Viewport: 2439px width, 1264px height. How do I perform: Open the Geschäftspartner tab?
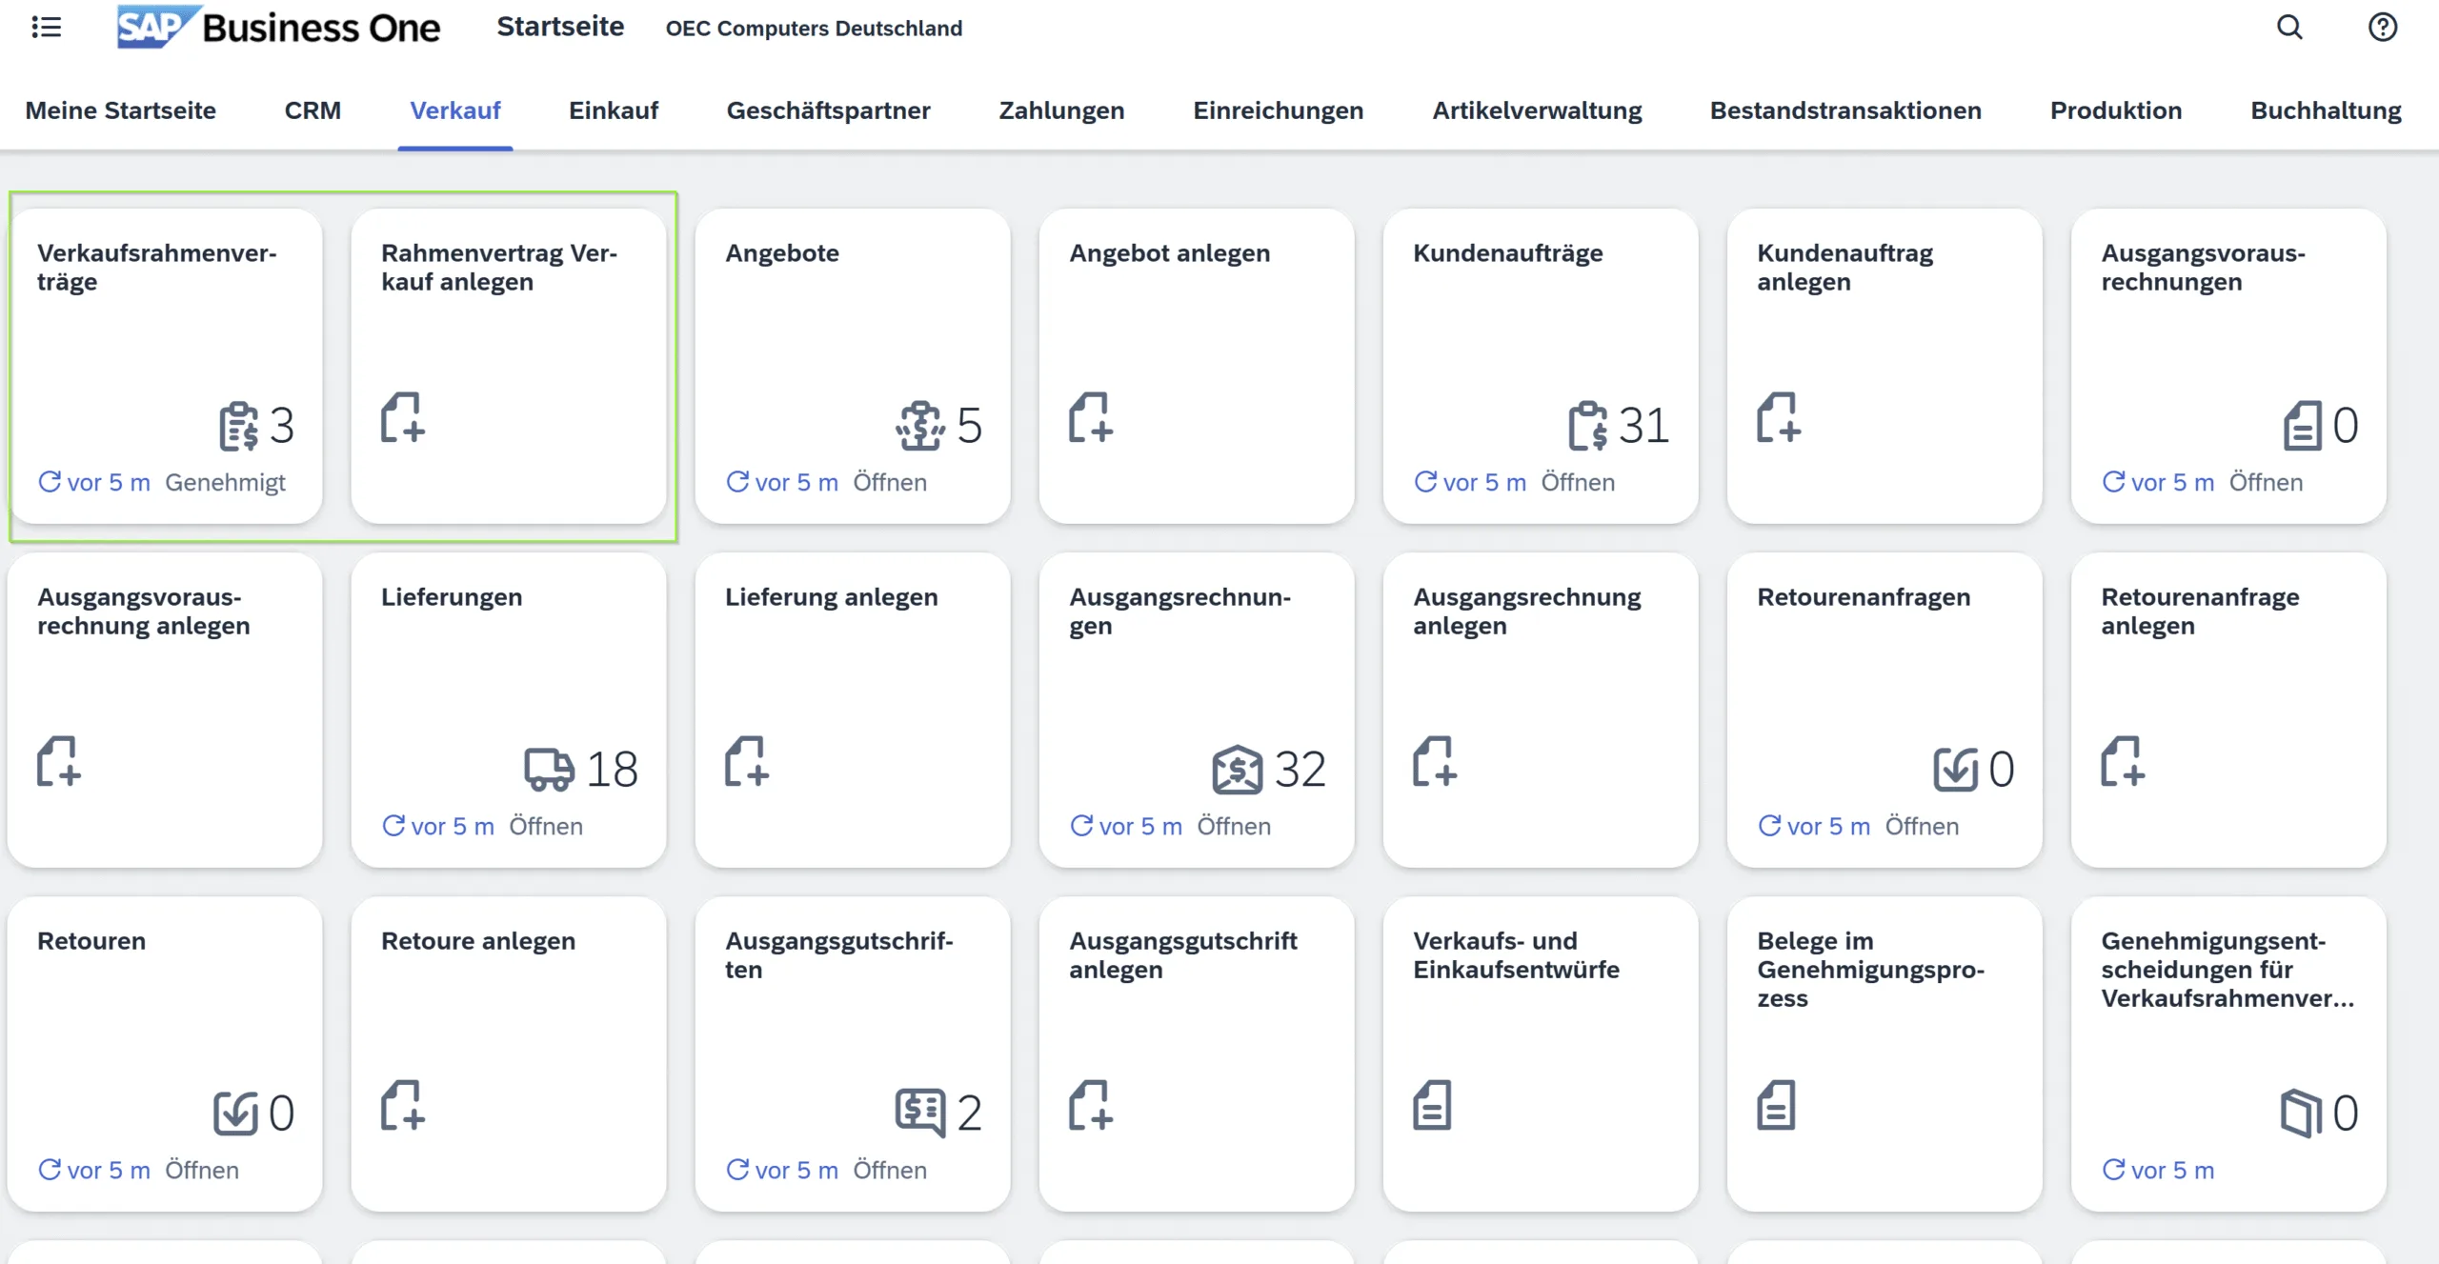pos(828,110)
